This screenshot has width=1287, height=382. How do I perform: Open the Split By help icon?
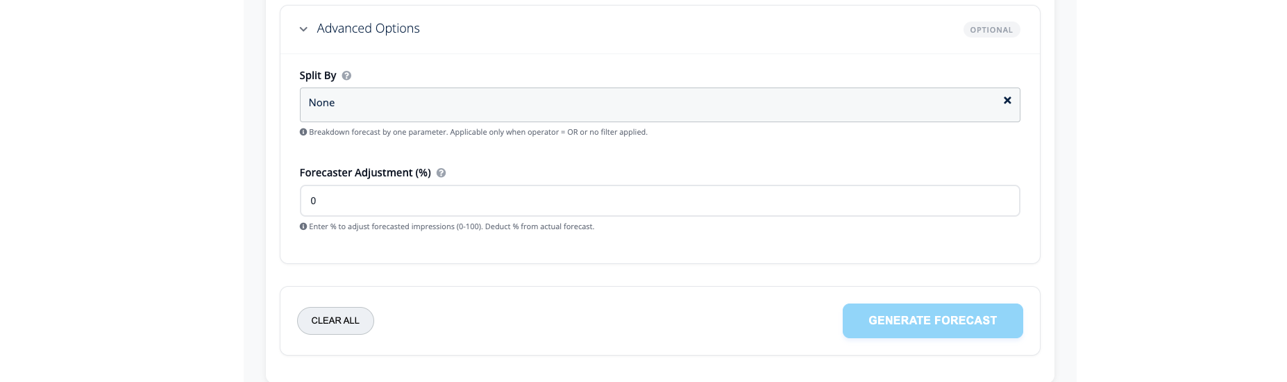coord(346,76)
